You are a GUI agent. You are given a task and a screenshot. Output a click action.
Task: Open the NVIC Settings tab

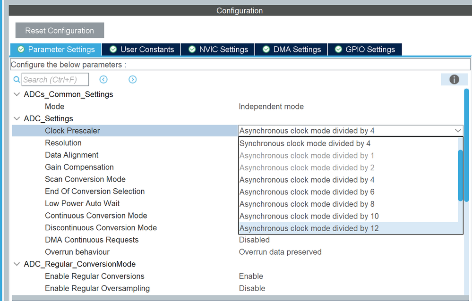218,50
